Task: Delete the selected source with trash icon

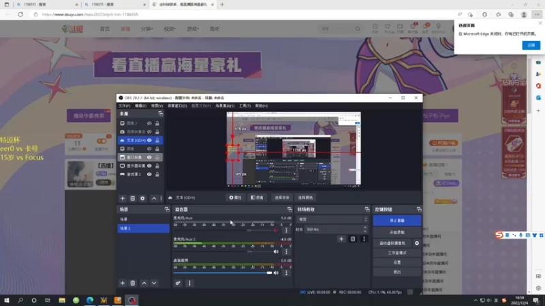Action: (132, 199)
